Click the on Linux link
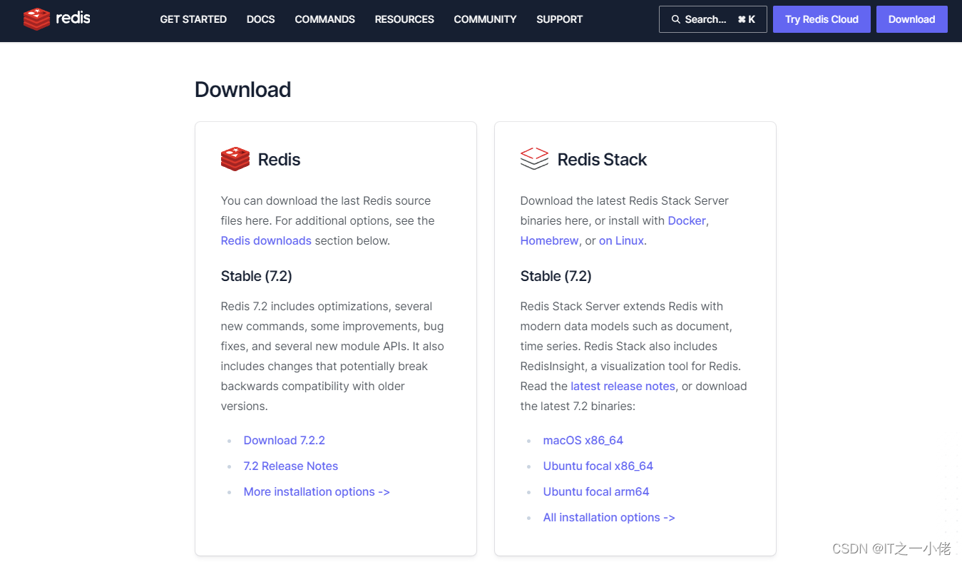Viewport: 962px width, 562px height. pyautogui.click(x=621, y=240)
